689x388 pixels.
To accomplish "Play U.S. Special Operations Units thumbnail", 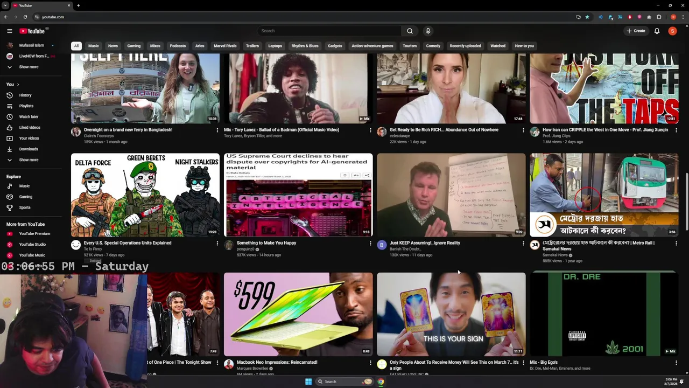I will coord(145,195).
